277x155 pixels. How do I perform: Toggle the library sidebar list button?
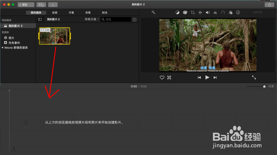(40, 19)
